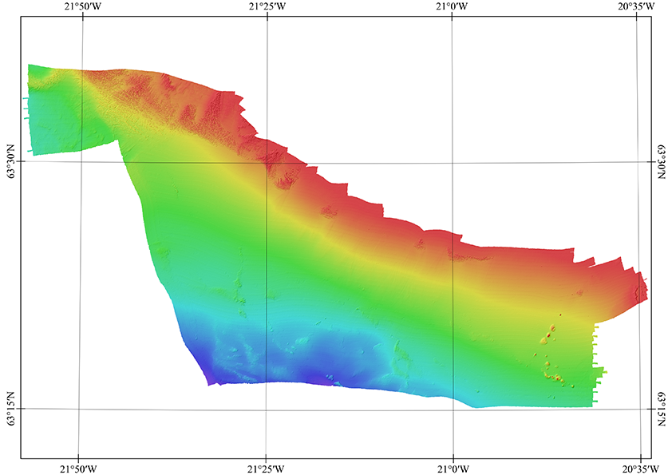Click the top 21°50′W longitude label
The width and height of the screenshot is (672, 475).
tap(81, 7)
